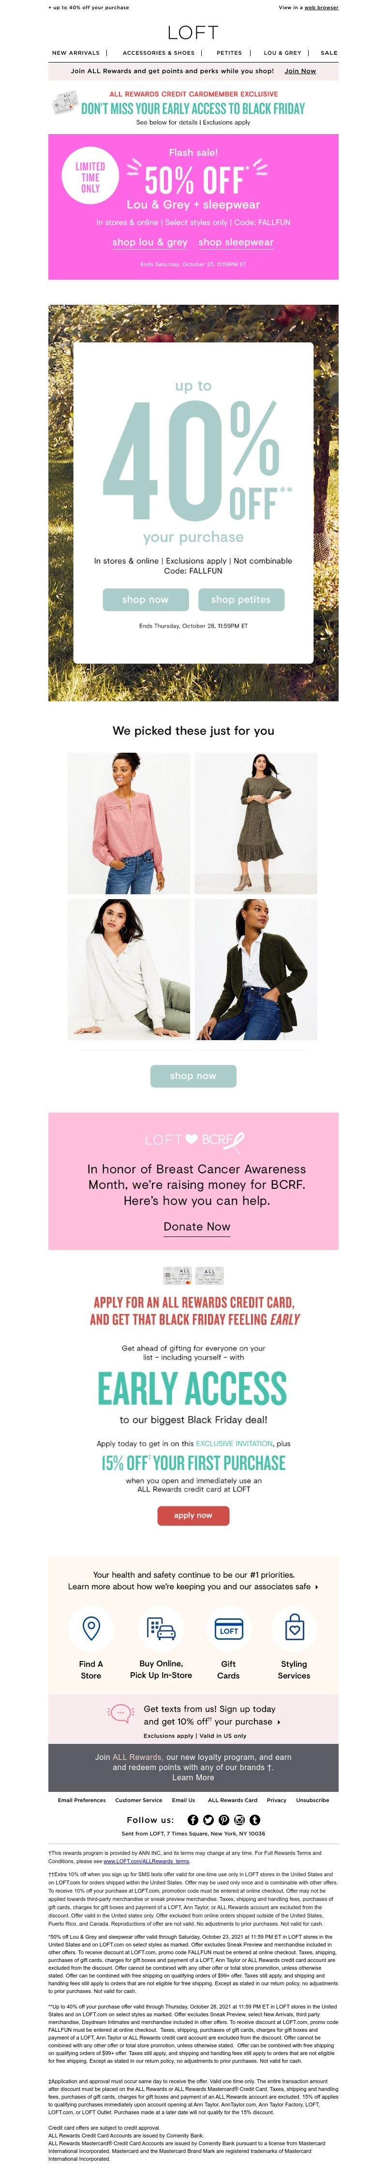
Task: Click the Styling Services bag icon
Action: click(294, 1627)
